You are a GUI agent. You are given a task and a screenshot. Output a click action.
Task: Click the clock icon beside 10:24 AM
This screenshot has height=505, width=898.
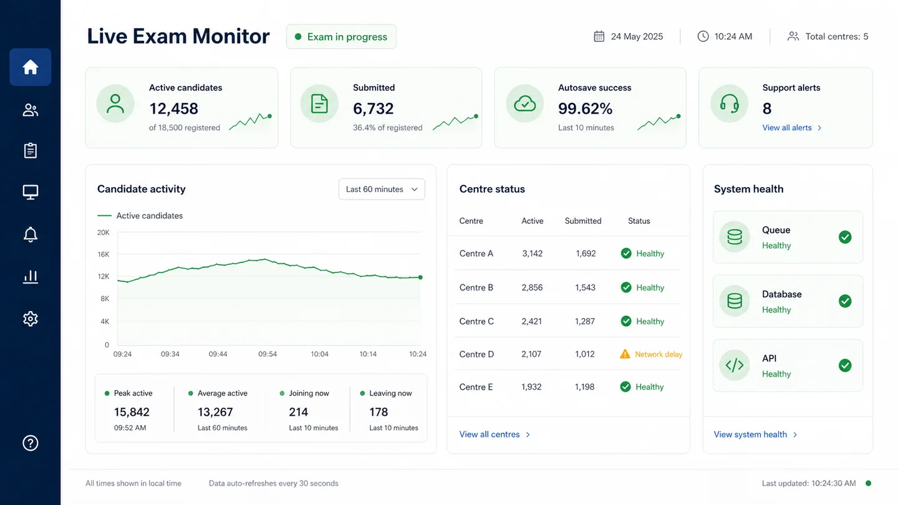(703, 36)
